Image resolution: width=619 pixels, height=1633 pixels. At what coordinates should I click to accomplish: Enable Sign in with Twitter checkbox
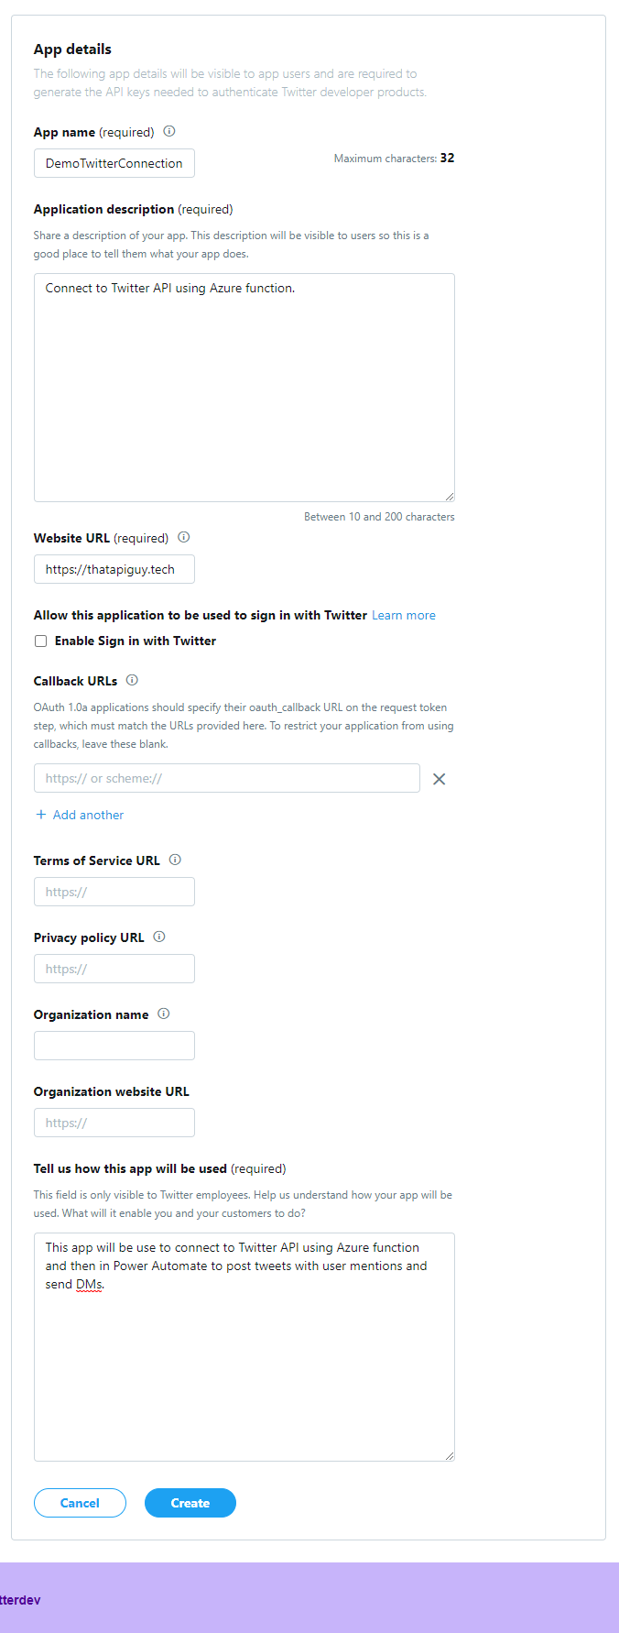tap(40, 641)
